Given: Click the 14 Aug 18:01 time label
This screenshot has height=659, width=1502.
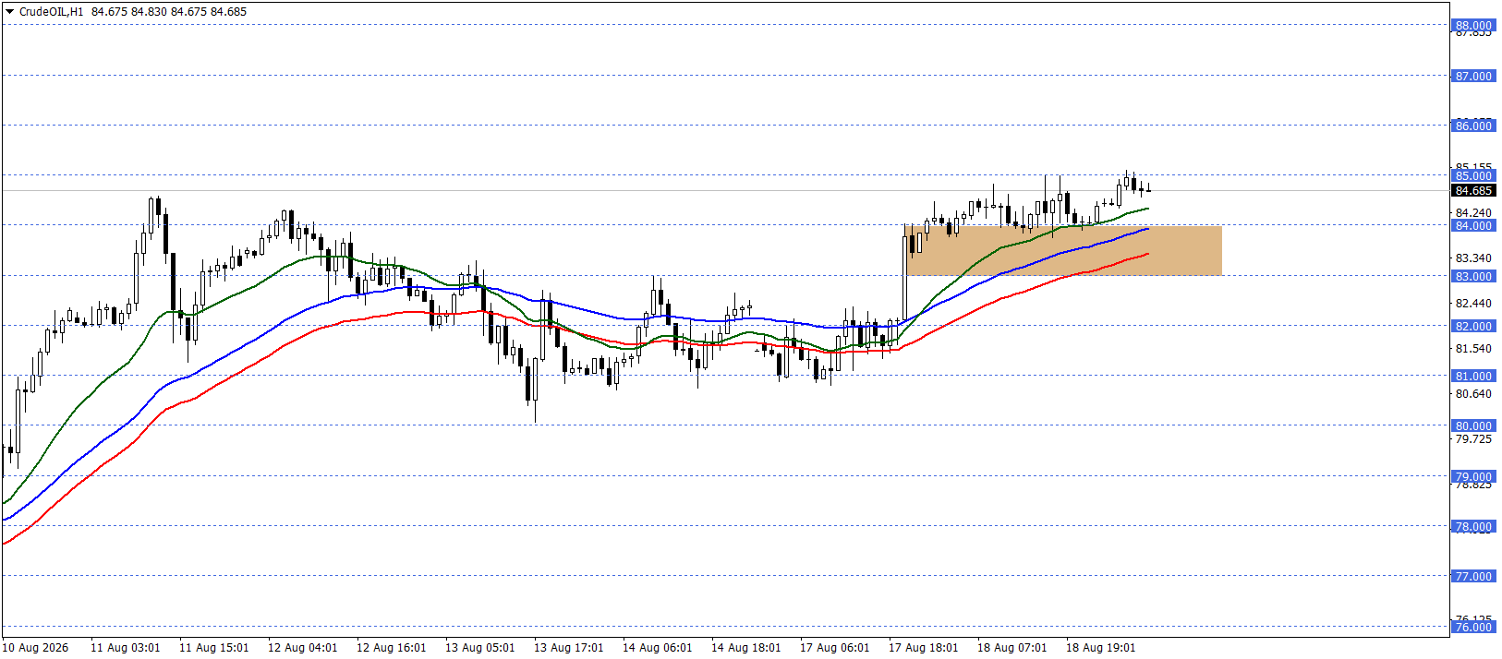Looking at the screenshot, I should 745,647.
